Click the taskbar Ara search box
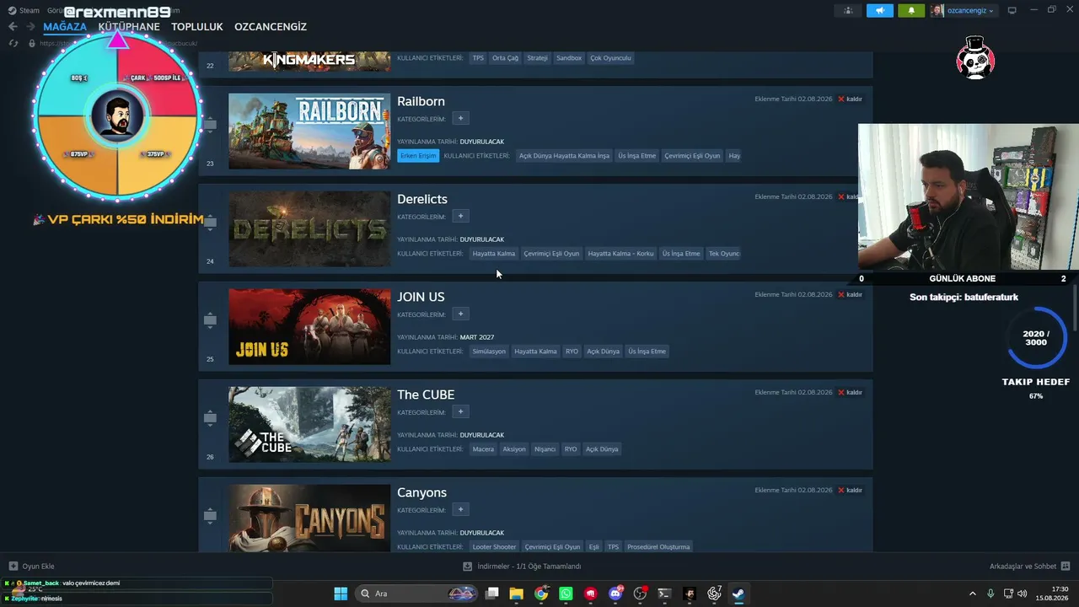The width and height of the screenshot is (1079, 607). [417, 594]
